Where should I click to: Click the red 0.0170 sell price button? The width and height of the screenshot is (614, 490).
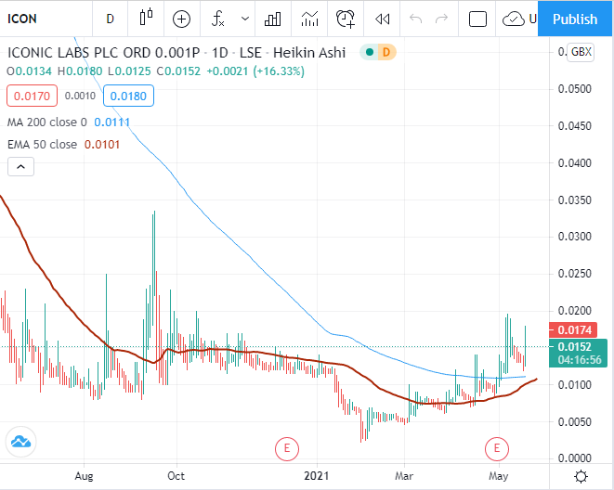pos(33,96)
